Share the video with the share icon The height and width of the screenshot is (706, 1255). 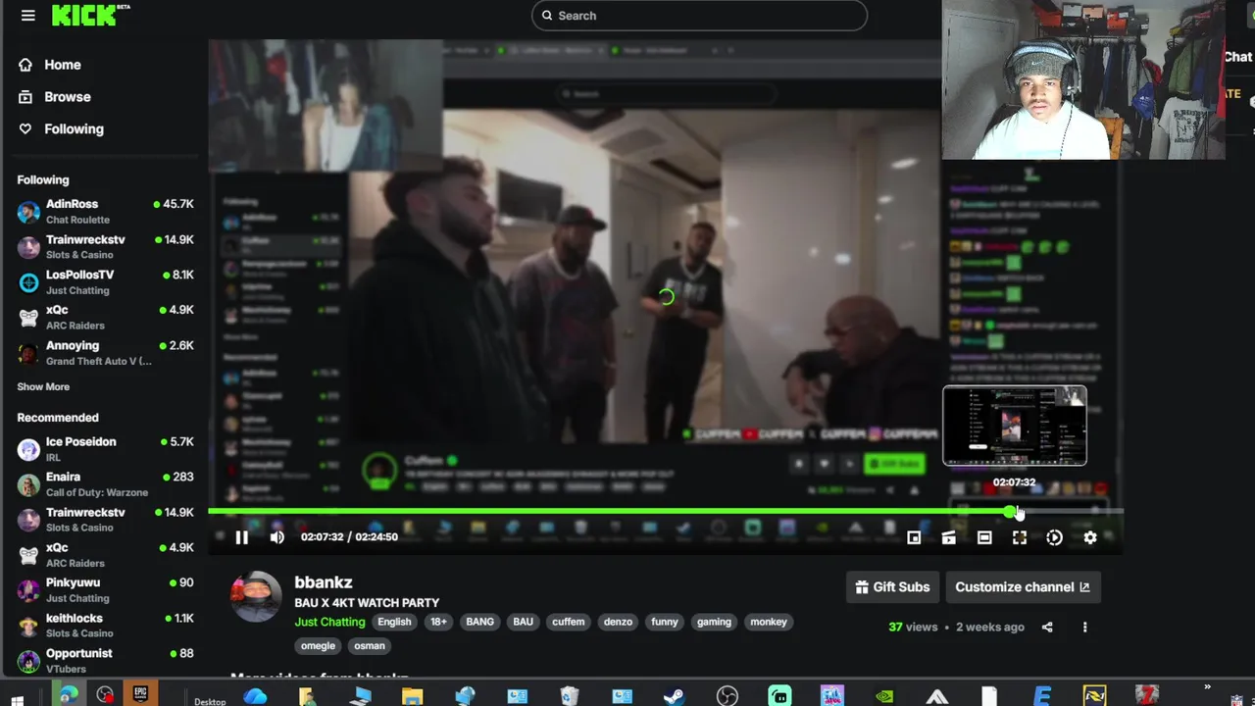click(x=1047, y=628)
